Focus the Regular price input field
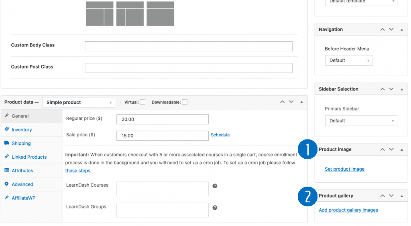 point(162,119)
